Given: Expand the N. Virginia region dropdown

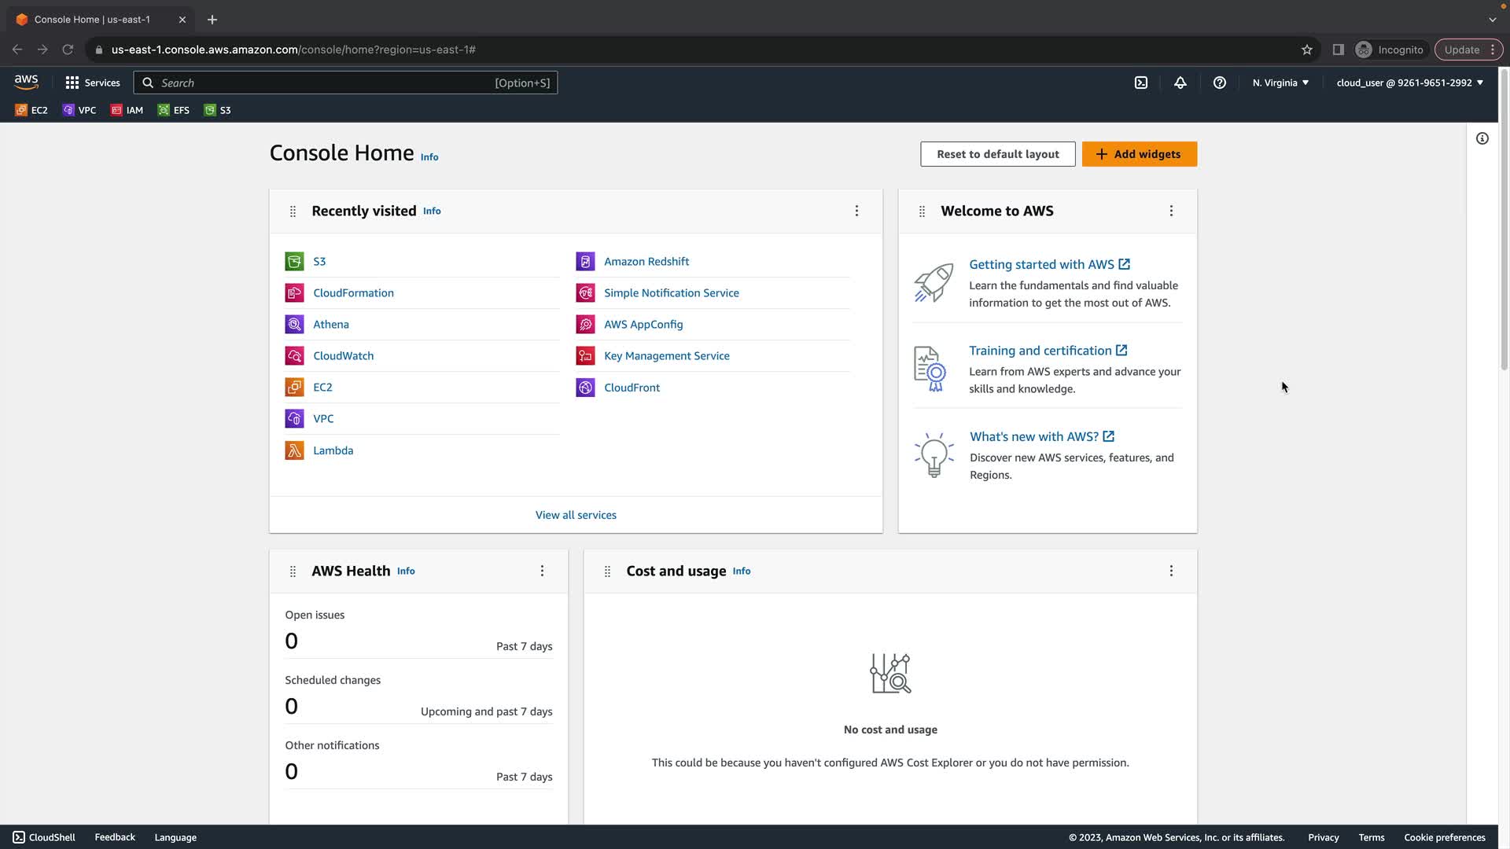Looking at the screenshot, I should coord(1280,83).
